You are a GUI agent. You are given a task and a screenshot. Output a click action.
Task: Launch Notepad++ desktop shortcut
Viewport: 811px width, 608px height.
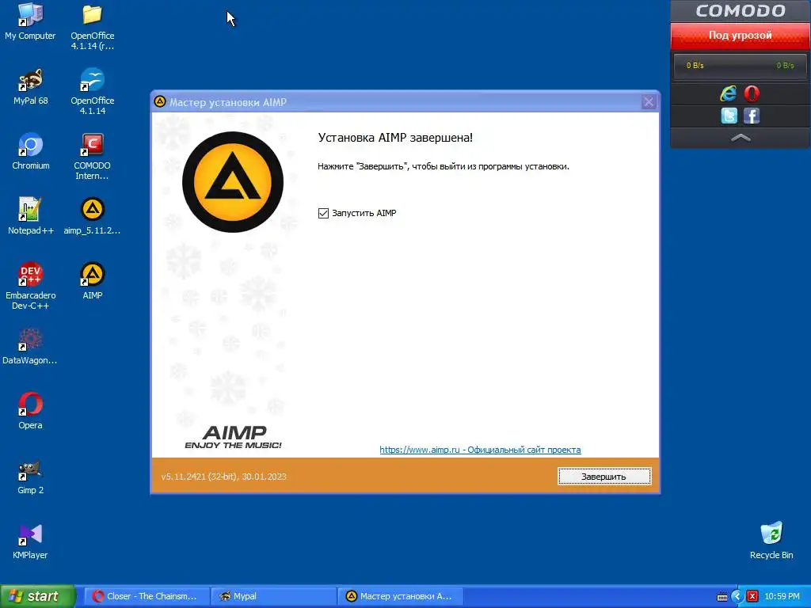pos(30,217)
